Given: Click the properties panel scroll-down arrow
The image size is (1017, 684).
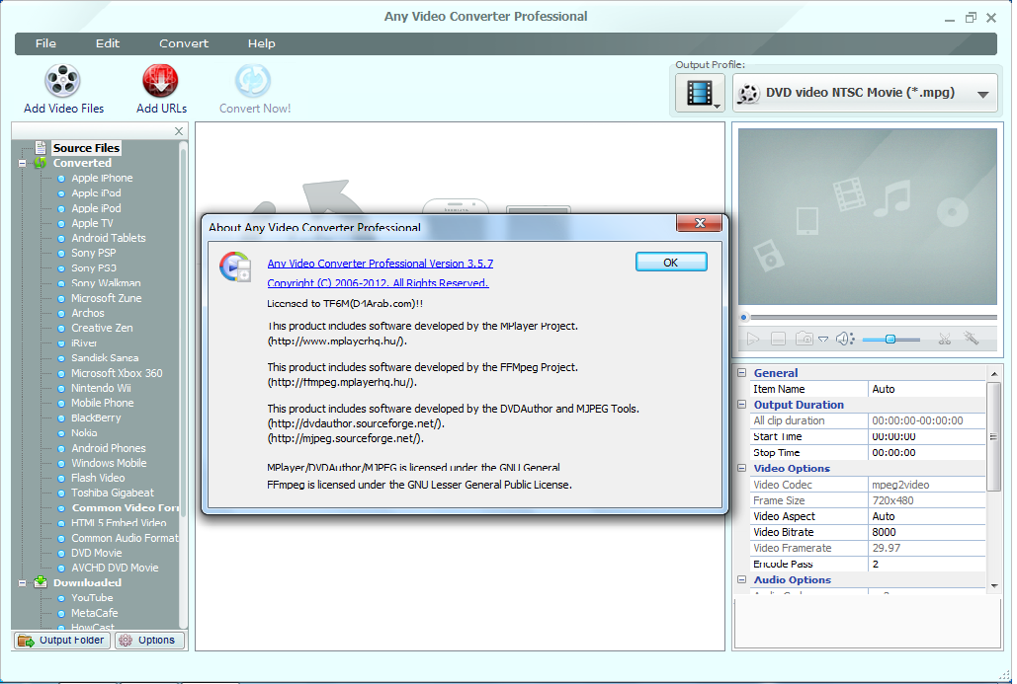Looking at the screenshot, I should click(x=993, y=586).
